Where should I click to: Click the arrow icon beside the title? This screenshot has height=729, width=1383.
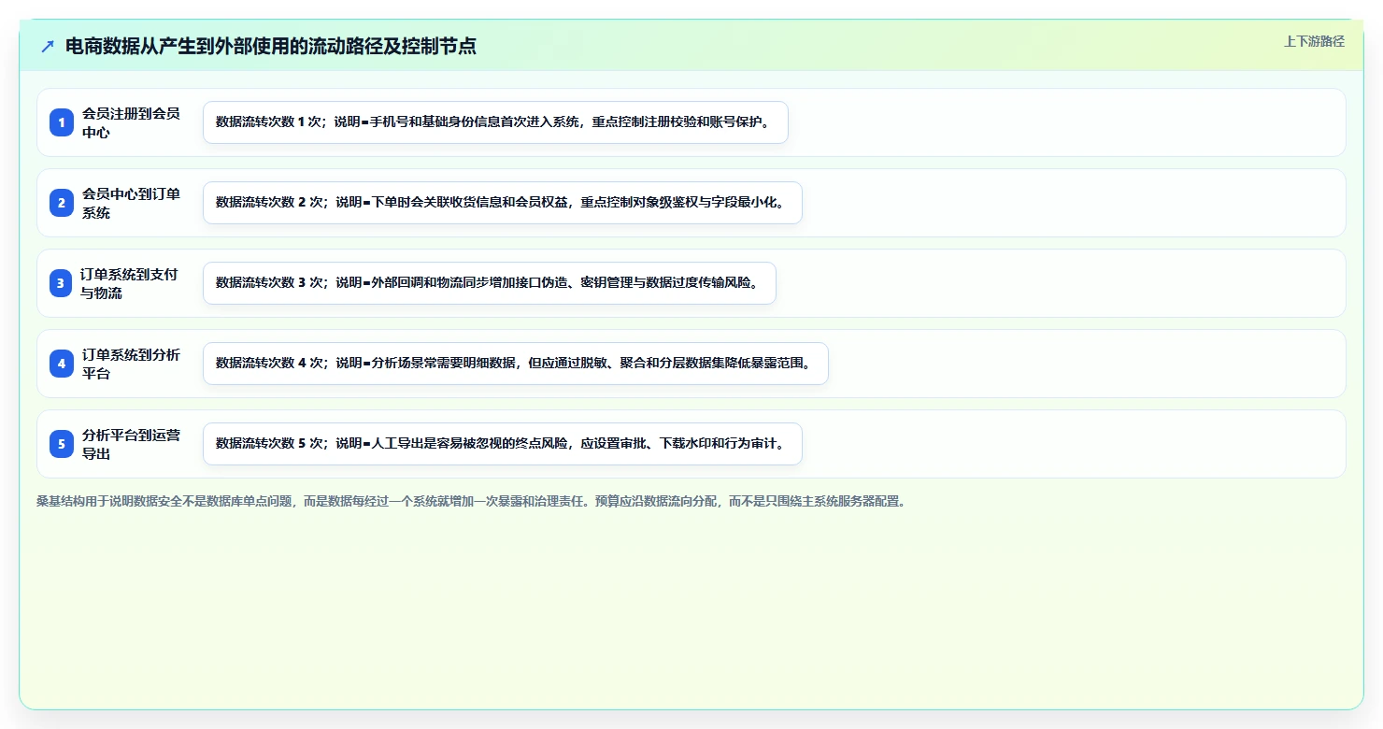tap(48, 47)
